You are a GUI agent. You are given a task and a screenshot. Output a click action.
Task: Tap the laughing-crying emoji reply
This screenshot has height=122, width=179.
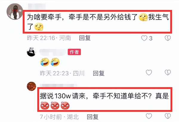coord(50,62)
